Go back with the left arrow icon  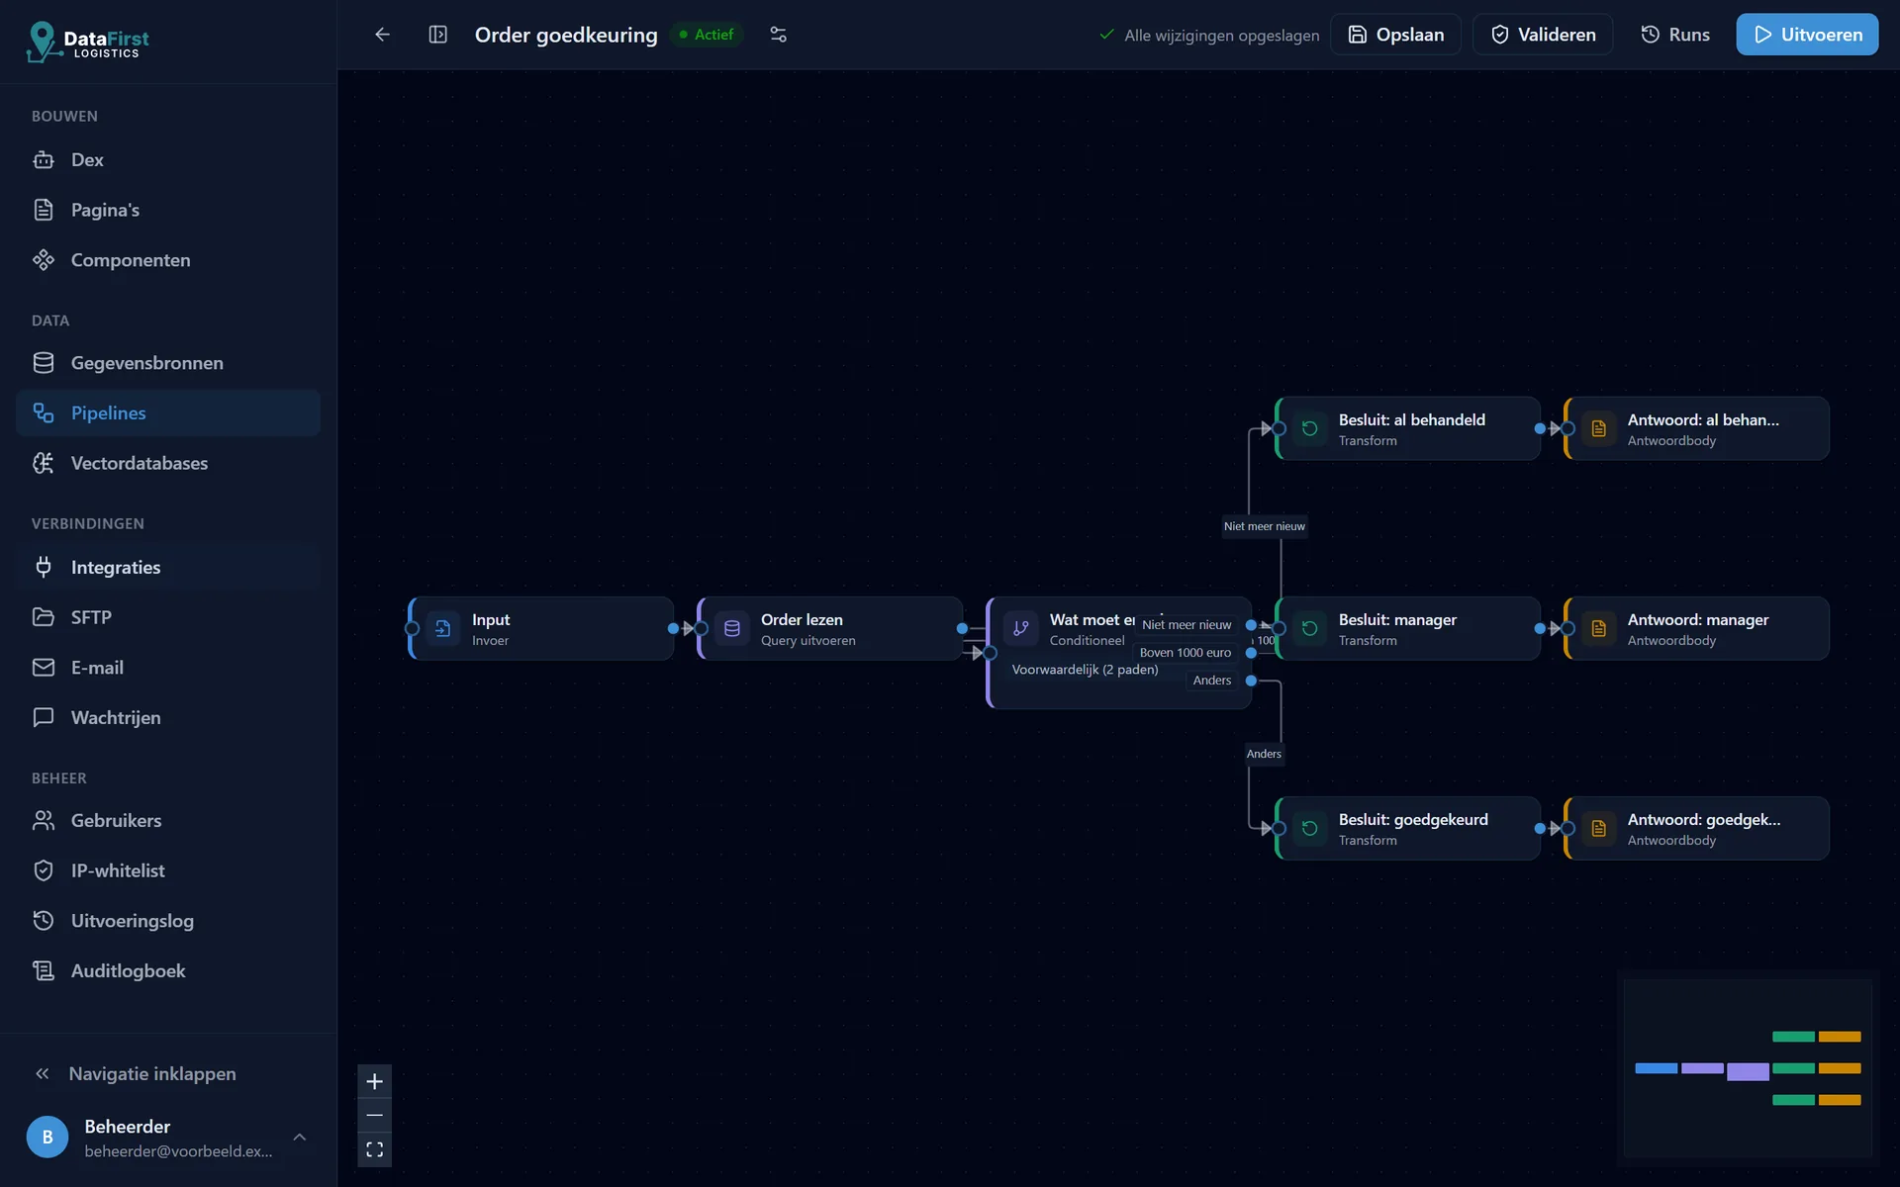tap(382, 35)
